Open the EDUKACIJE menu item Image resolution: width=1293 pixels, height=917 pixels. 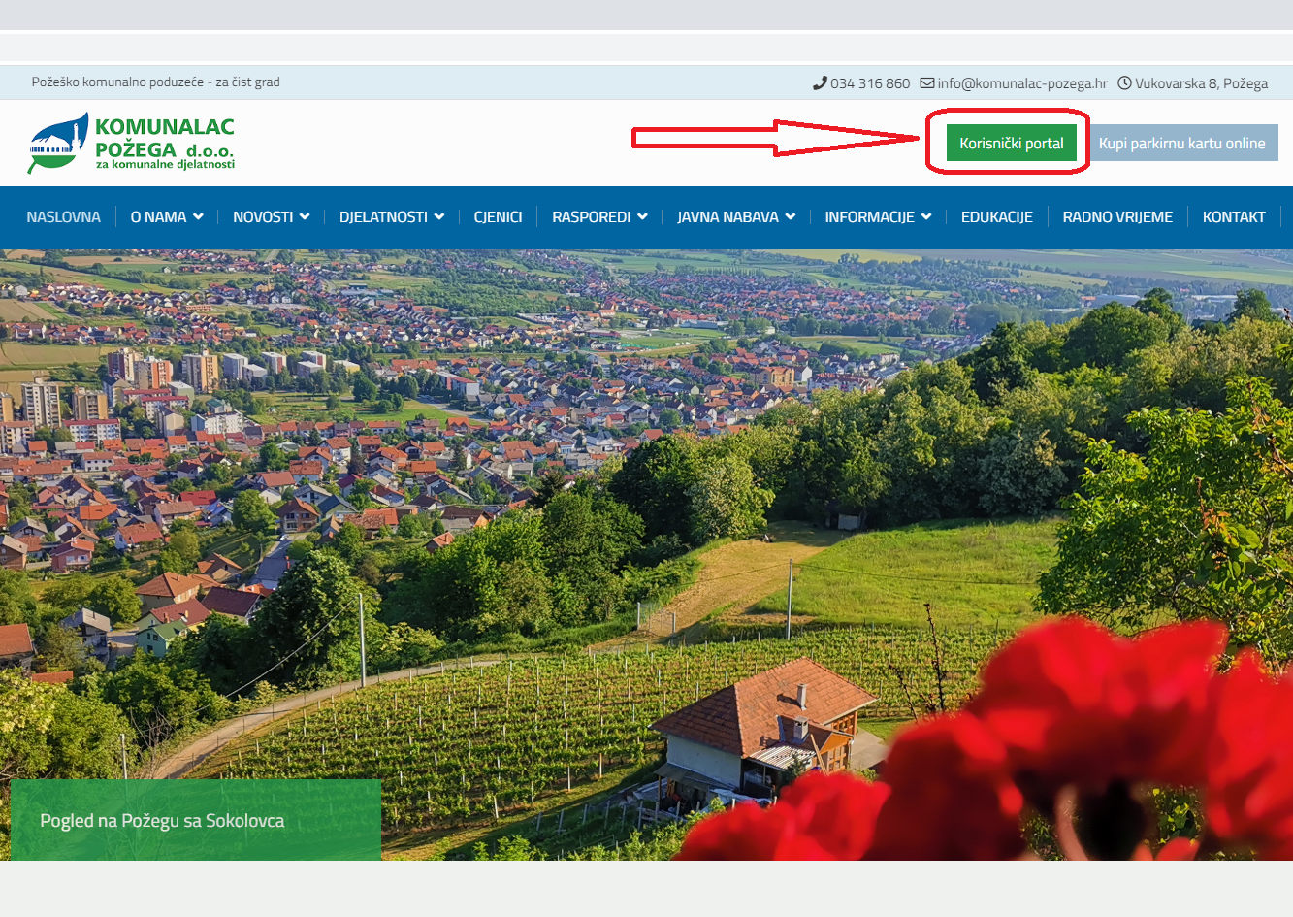(x=996, y=217)
